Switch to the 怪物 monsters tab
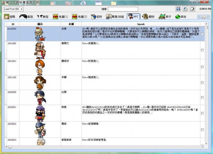The height and width of the screenshot is (154, 213). click(x=96, y=17)
